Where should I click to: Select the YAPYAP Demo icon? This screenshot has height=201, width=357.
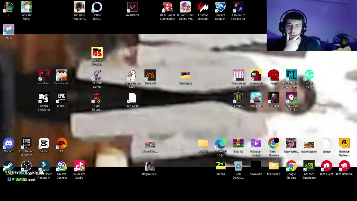pos(97,79)
